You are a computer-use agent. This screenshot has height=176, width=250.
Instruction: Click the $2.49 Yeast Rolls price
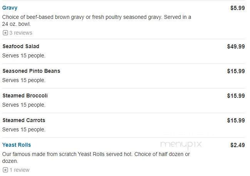tap(237, 145)
